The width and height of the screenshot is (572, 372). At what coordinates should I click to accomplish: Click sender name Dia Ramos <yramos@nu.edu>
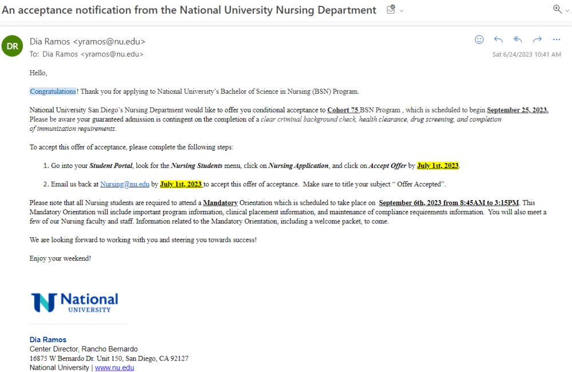pyautogui.click(x=88, y=42)
